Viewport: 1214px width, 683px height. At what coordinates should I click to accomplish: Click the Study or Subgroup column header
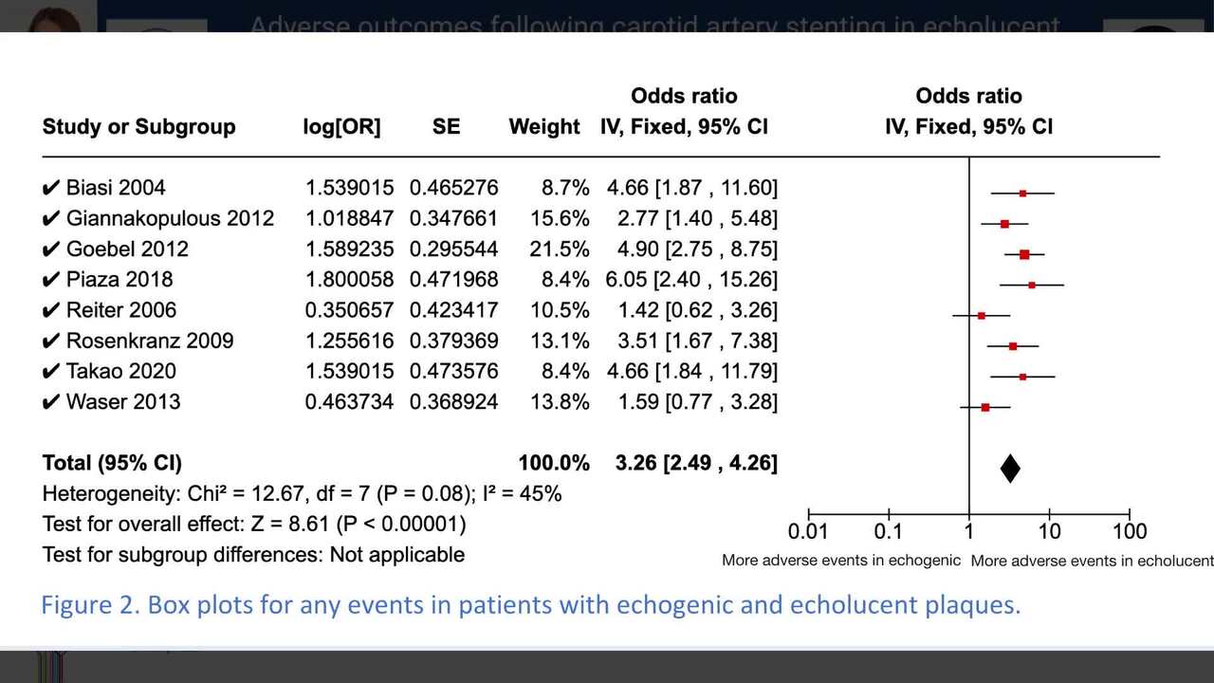pos(138,127)
